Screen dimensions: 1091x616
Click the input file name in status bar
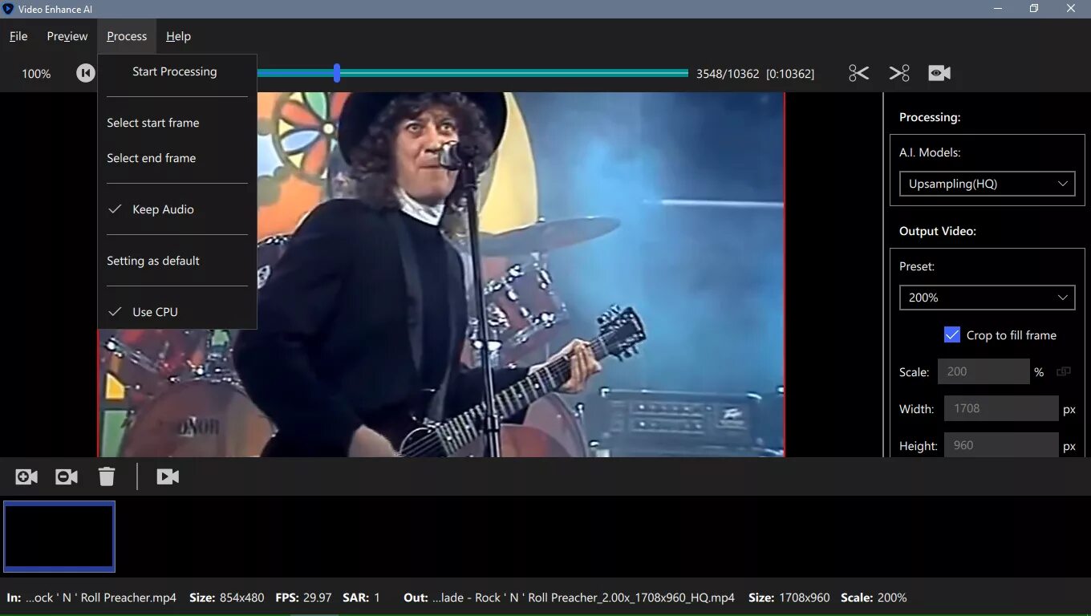tap(101, 598)
